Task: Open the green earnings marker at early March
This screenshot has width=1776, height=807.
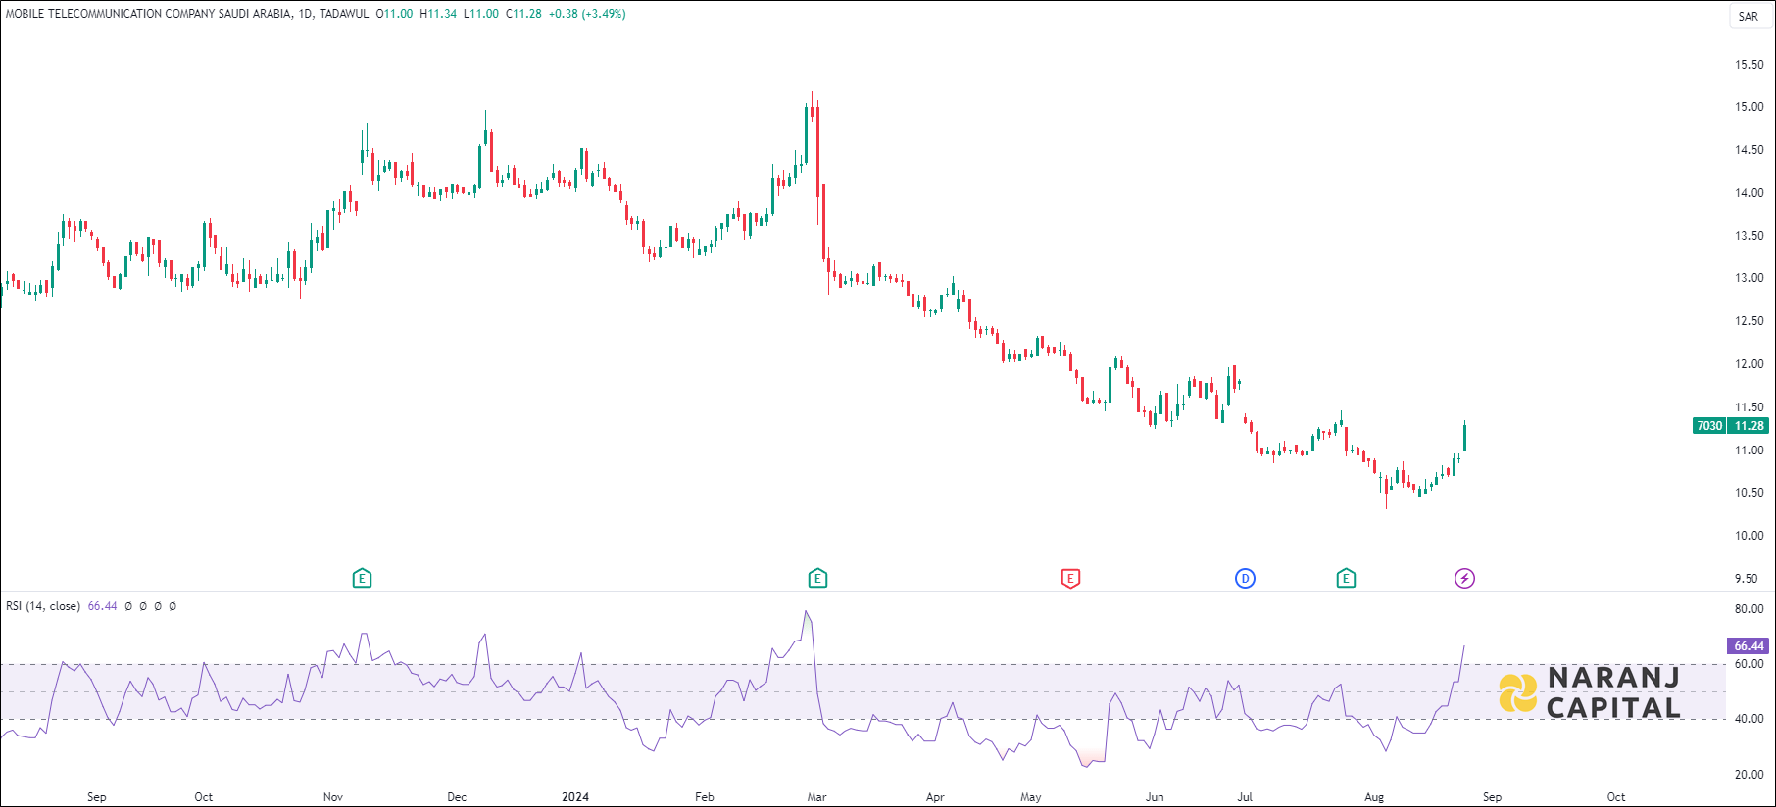Action: [817, 579]
